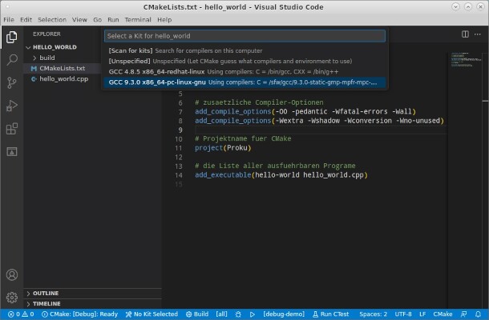Split the editor to the right
Viewport: 489px width, 320px height.
pos(465,34)
